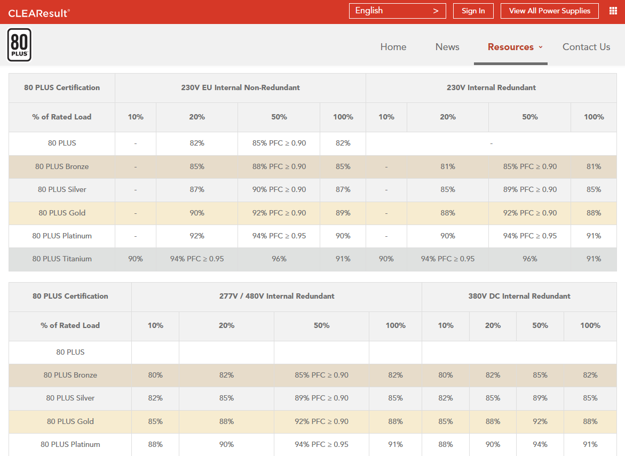Select the 80 PLUS Titanium row label

point(62,259)
